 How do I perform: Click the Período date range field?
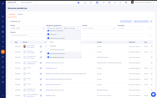click(x=28, y=28)
